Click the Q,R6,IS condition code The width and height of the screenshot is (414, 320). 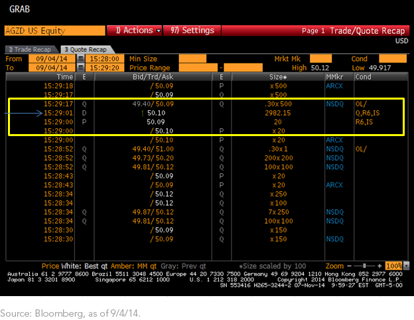tap(368, 113)
